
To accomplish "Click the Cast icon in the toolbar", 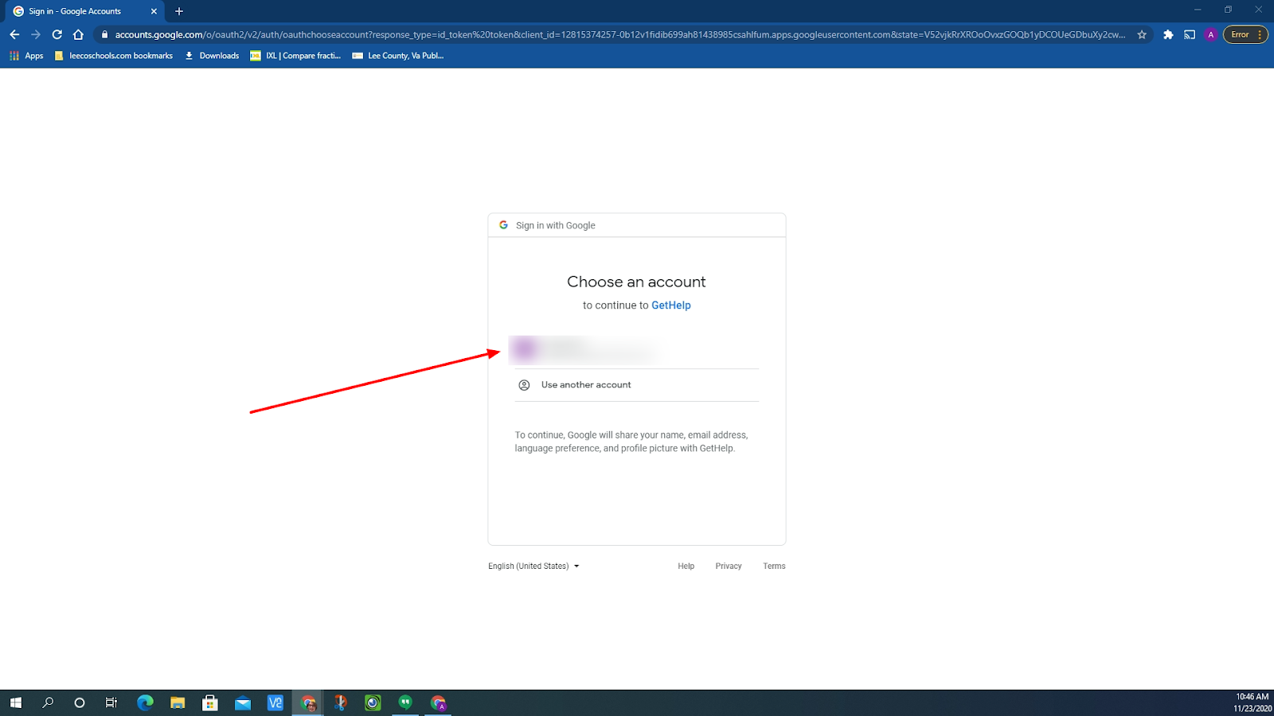I will click(1190, 34).
